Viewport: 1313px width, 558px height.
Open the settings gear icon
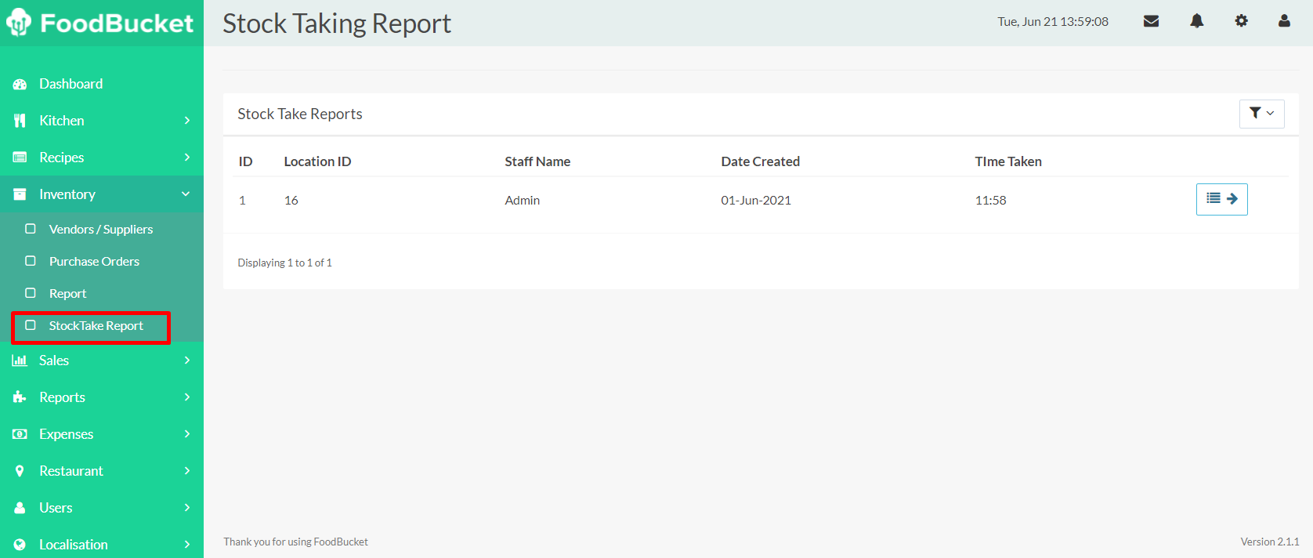[x=1241, y=21]
